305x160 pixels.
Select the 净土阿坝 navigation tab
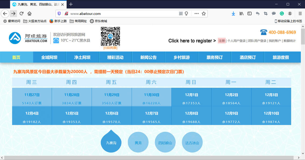[x=83, y=57]
